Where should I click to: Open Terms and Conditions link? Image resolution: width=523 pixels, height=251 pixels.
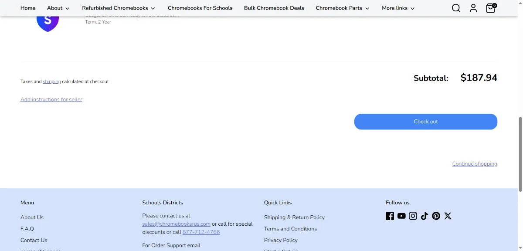point(290,229)
